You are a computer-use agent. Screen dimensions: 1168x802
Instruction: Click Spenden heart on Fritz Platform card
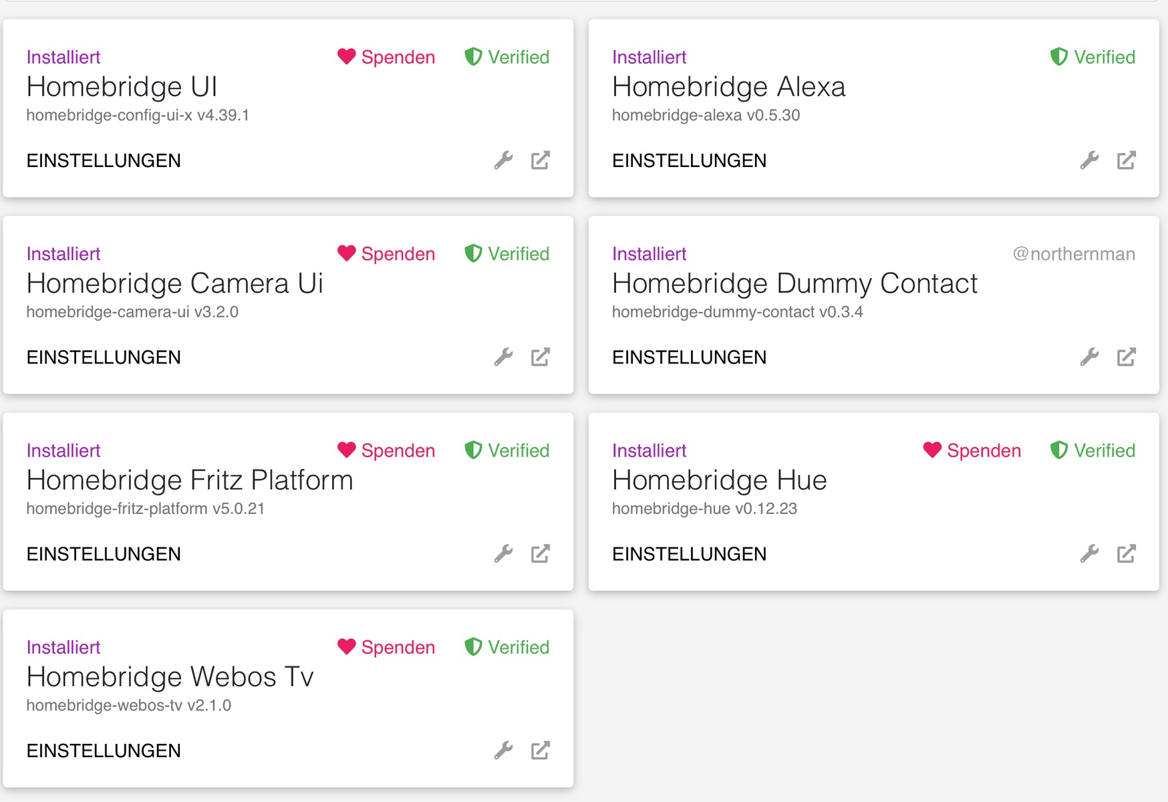347,450
